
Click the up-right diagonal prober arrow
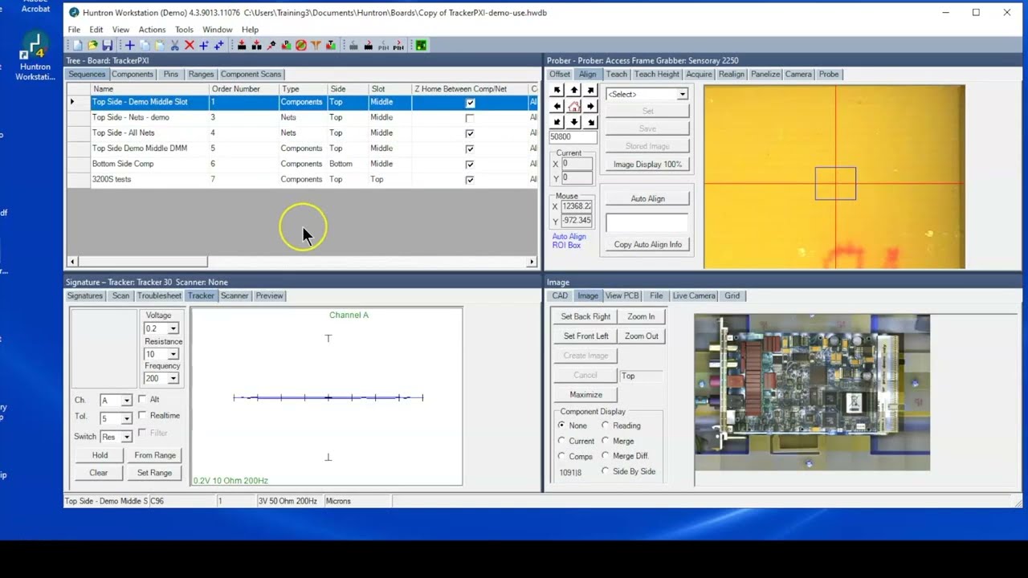[590, 90]
